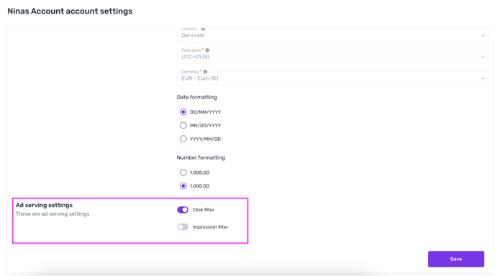Disable the Click filter toggle
The height and width of the screenshot is (276, 495).
[183, 210]
